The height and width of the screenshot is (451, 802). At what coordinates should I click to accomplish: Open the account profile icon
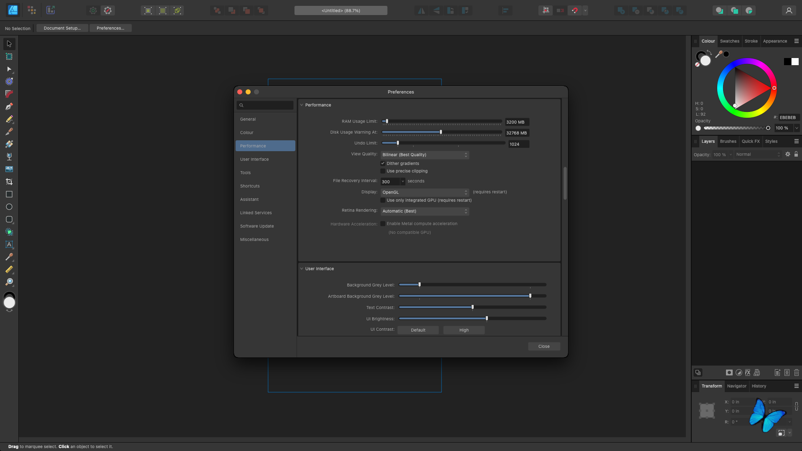[x=789, y=10]
